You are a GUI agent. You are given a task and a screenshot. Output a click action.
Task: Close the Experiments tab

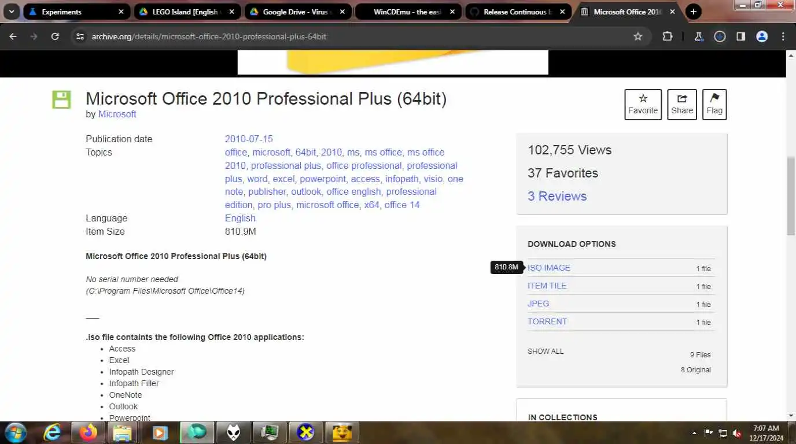121,12
